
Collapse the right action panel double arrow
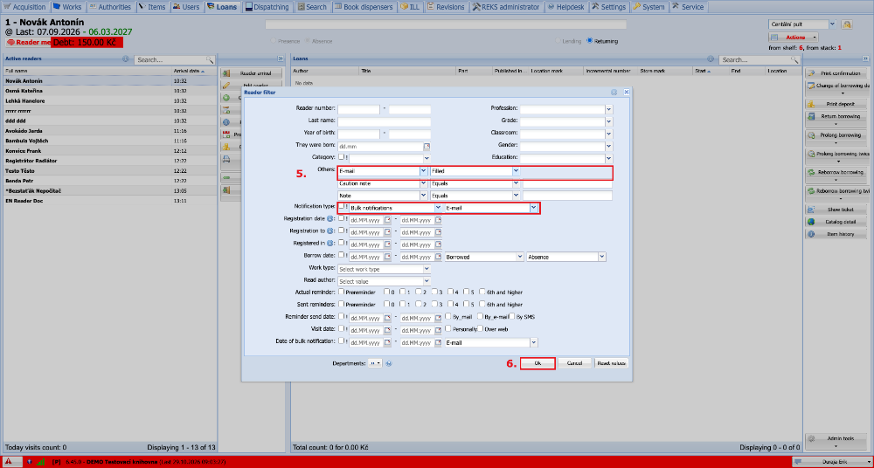(x=865, y=58)
